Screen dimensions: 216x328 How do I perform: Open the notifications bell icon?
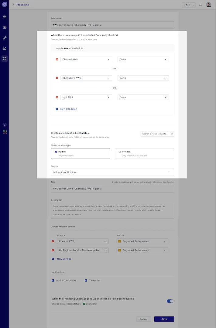(x=201, y=5)
